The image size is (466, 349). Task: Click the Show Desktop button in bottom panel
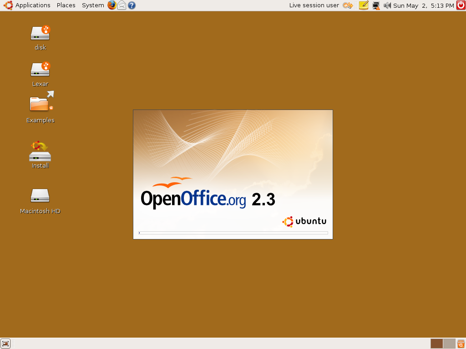coord(5,344)
